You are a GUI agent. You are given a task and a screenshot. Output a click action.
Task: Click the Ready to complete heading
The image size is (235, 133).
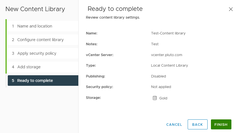pos(115,9)
